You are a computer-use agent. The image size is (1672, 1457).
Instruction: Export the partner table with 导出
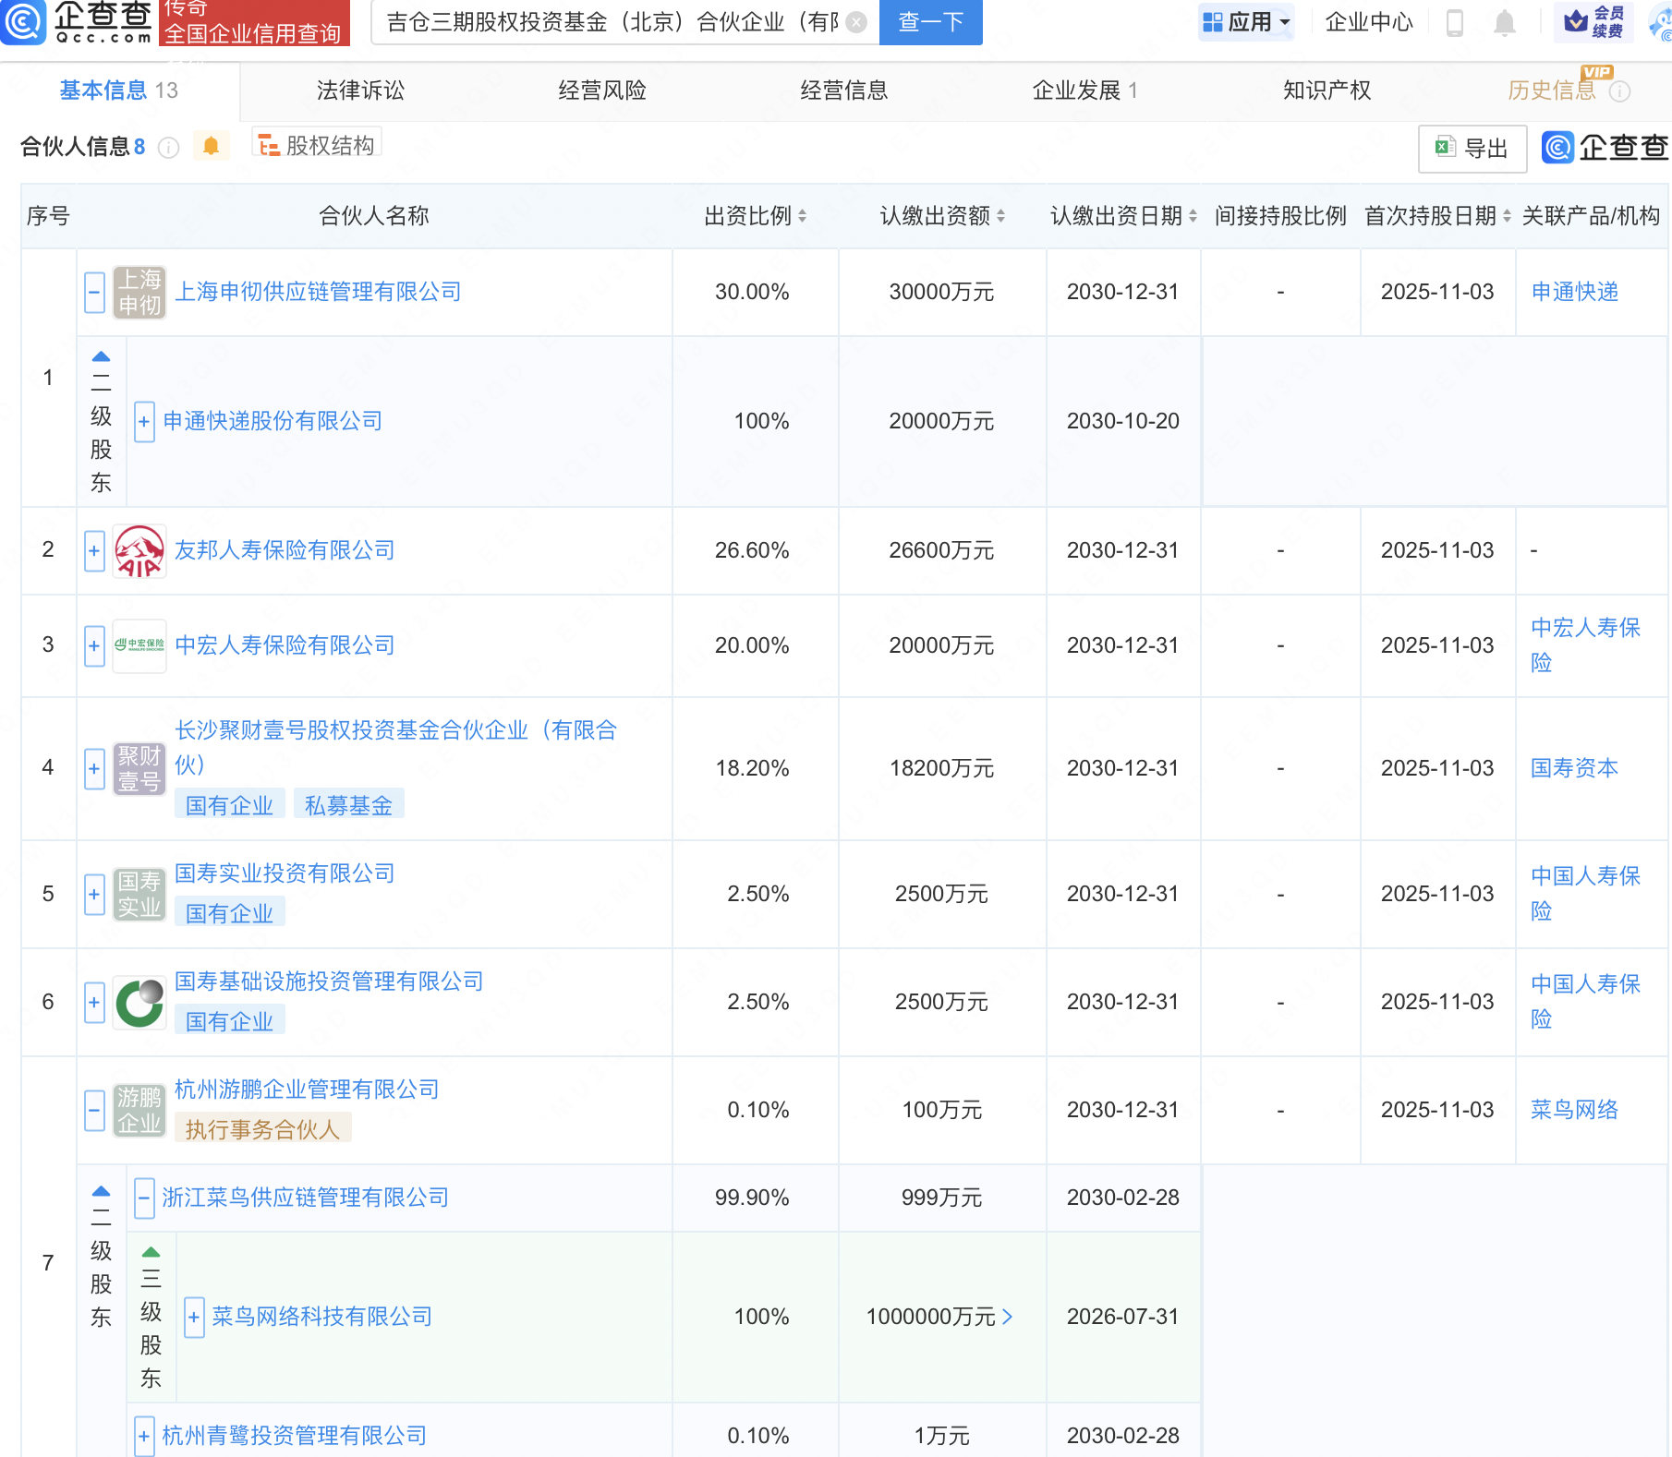(x=1472, y=148)
